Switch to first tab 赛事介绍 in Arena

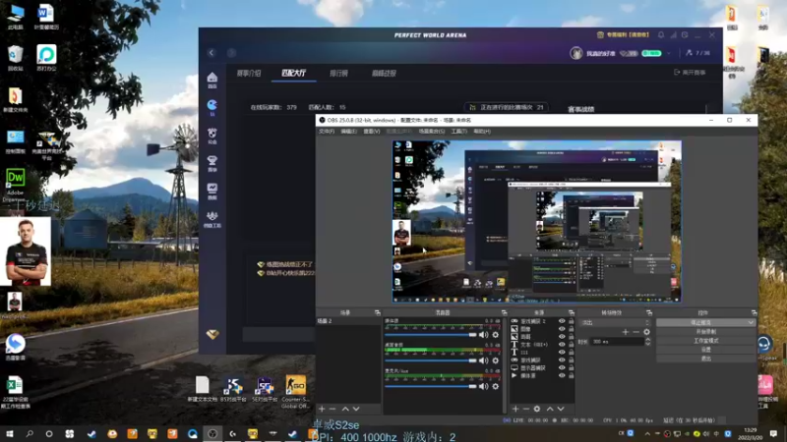click(249, 73)
